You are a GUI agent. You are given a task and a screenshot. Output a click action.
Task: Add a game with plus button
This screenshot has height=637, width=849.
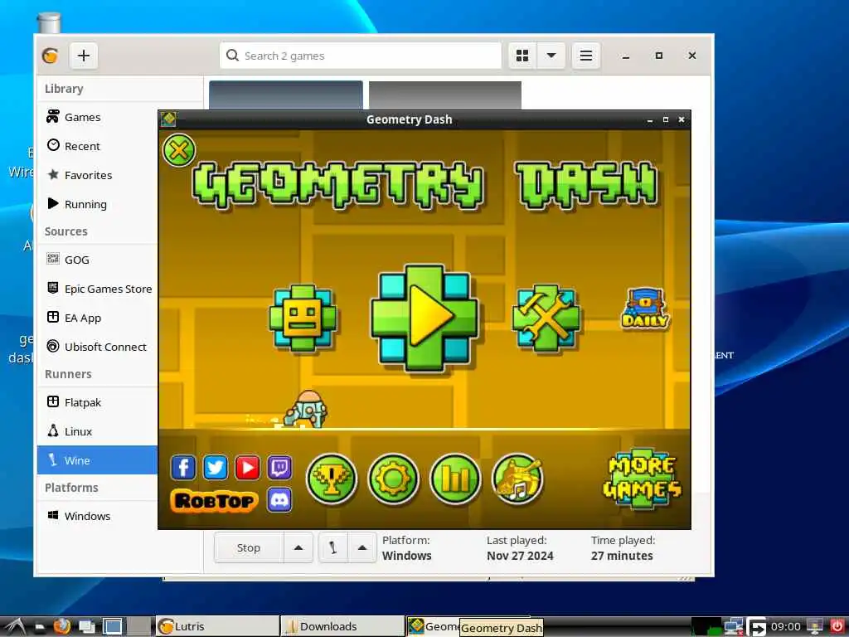[84, 56]
